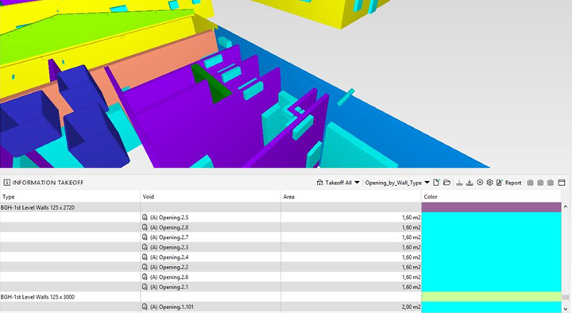The height and width of the screenshot is (313, 572).
Task: Create a new takeoff definition
Action: click(x=436, y=183)
